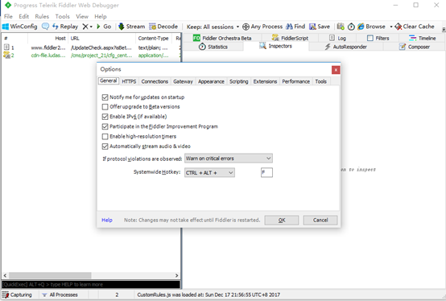Image resolution: width=446 pixels, height=301 pixels.
Task: Click the Content-Type column header
Action: [153, 38]
